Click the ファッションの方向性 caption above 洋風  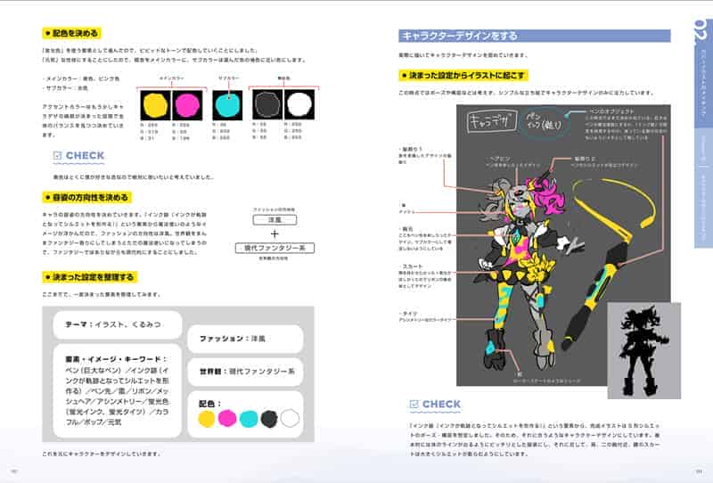274,209
